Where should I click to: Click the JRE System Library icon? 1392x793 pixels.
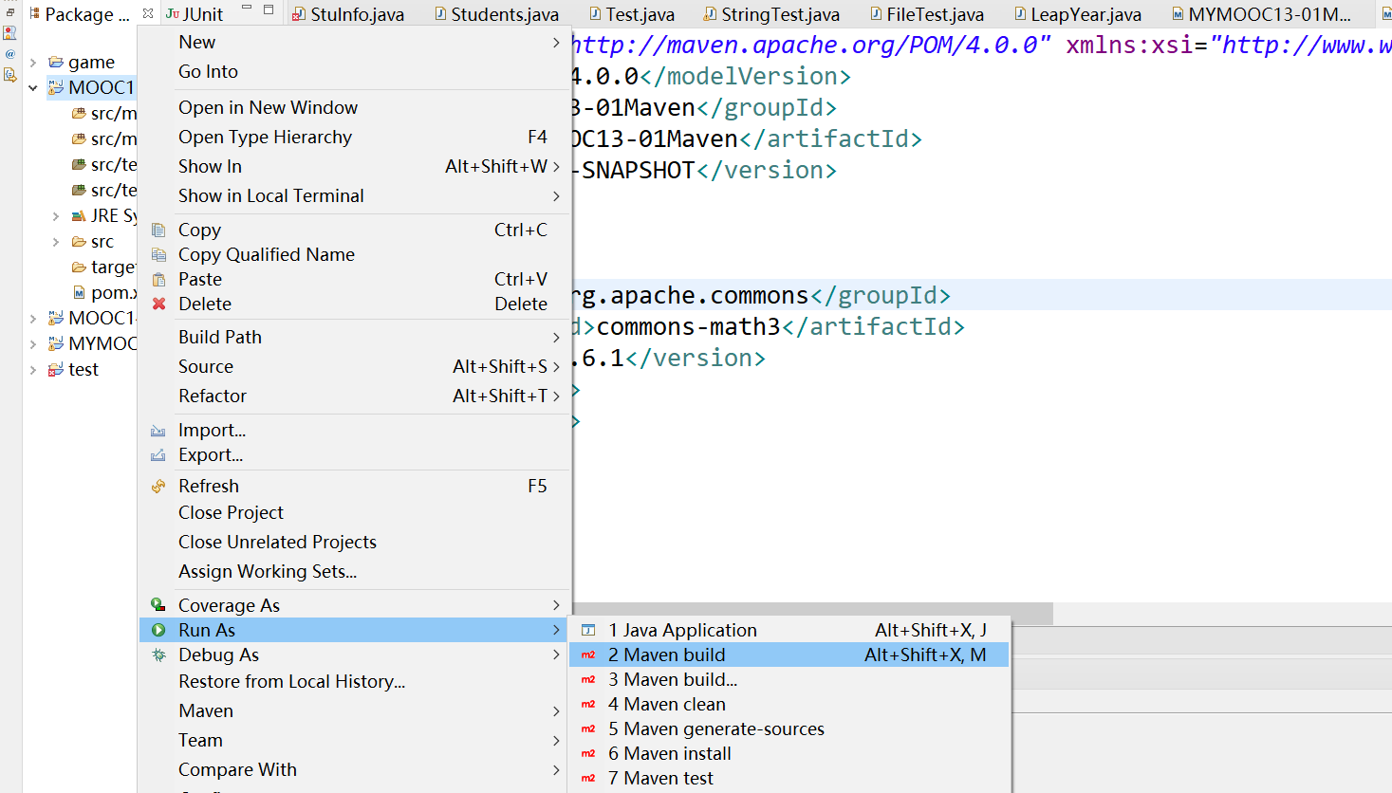(x=79, y=216)
